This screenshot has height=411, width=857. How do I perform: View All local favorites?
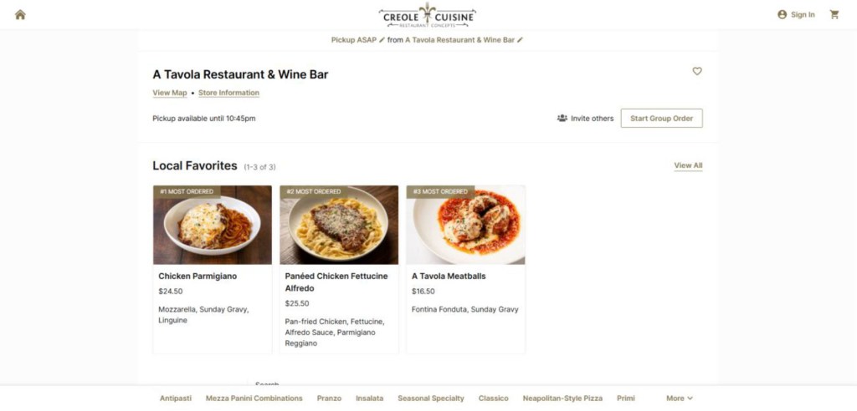tap(688, 165)
